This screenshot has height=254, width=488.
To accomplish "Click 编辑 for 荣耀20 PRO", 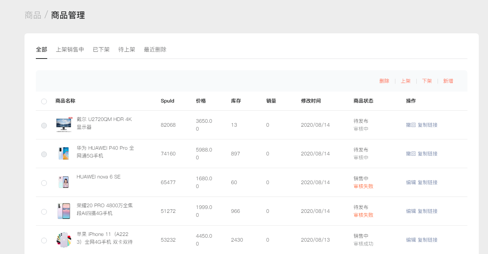I will 411,211.
